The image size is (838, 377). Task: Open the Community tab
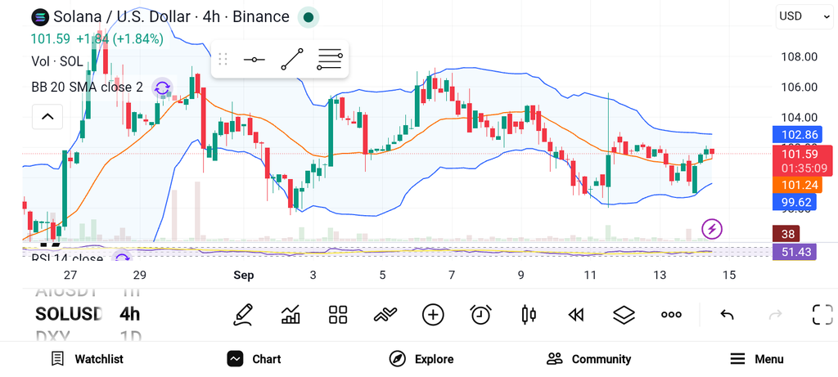coord(589,359)
